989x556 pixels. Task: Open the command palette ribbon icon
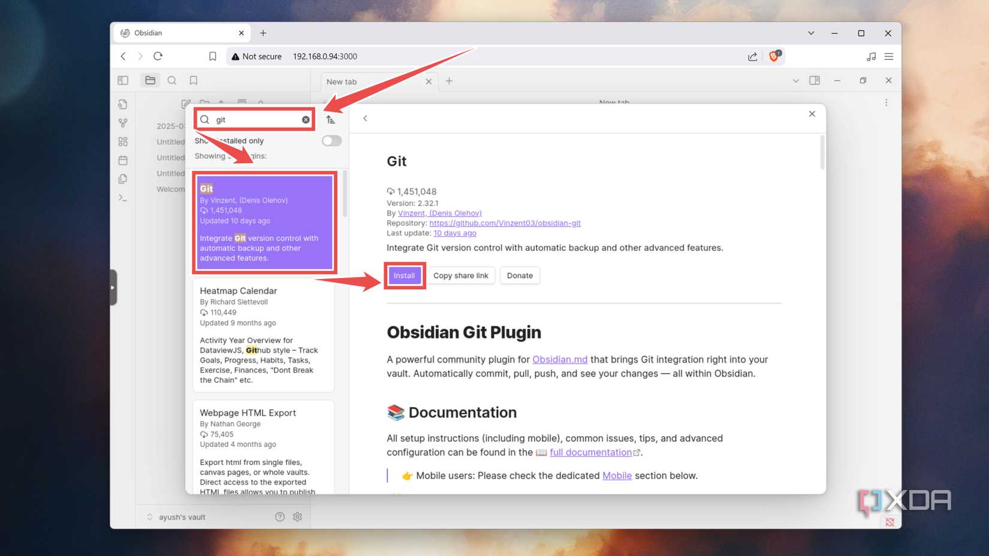click(x=123, y=197)
